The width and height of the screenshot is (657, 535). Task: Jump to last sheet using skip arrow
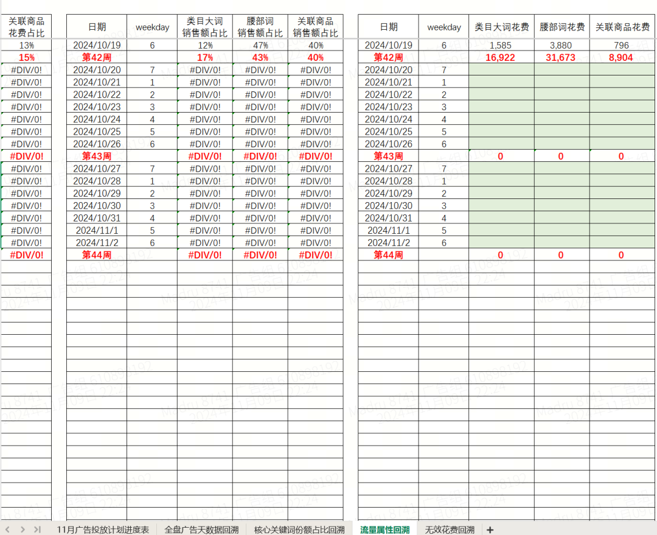tap(37, 530)
